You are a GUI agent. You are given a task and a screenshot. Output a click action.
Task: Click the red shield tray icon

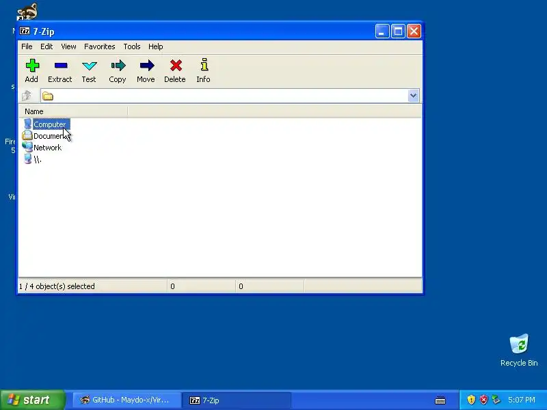(x=483, y=400)
